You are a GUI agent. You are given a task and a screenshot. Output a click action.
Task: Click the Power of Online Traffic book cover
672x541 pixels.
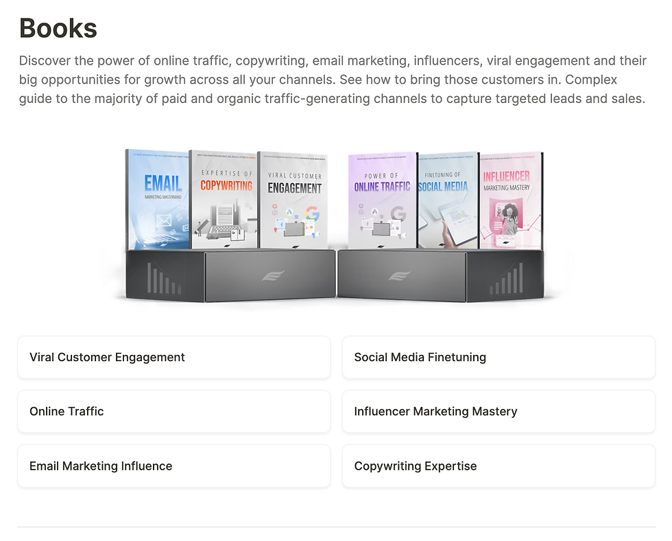pos(383,200)
